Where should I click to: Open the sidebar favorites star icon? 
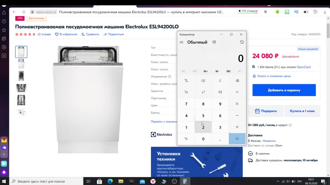click(4, 30)
